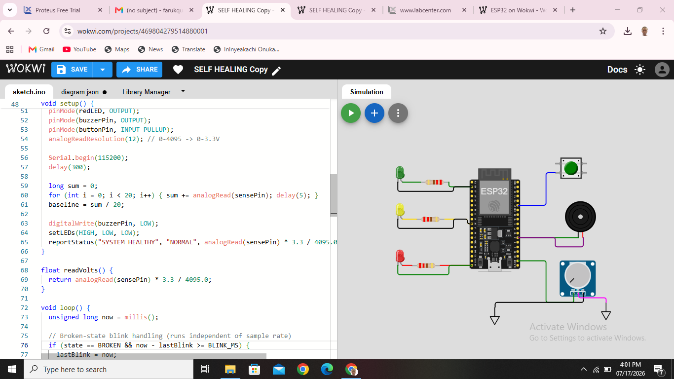Click the float readVolts() line

pos(77,270)
